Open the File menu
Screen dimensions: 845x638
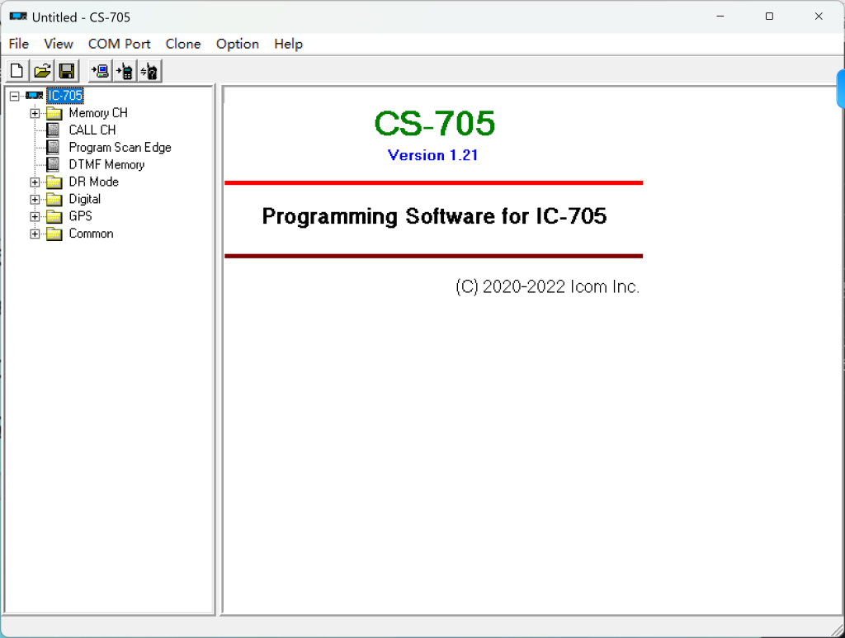pos(19,44)
